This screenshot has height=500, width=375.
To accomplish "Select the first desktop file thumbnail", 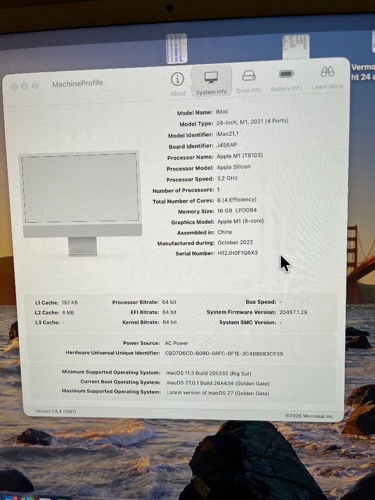I will [x=176, y=48].
